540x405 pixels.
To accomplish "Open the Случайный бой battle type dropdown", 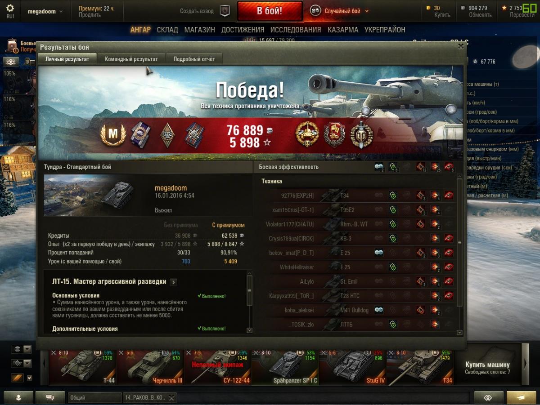I will (x=367, y=11).
